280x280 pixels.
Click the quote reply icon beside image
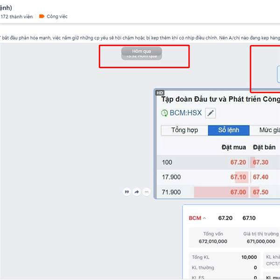[x=126, y=192]
